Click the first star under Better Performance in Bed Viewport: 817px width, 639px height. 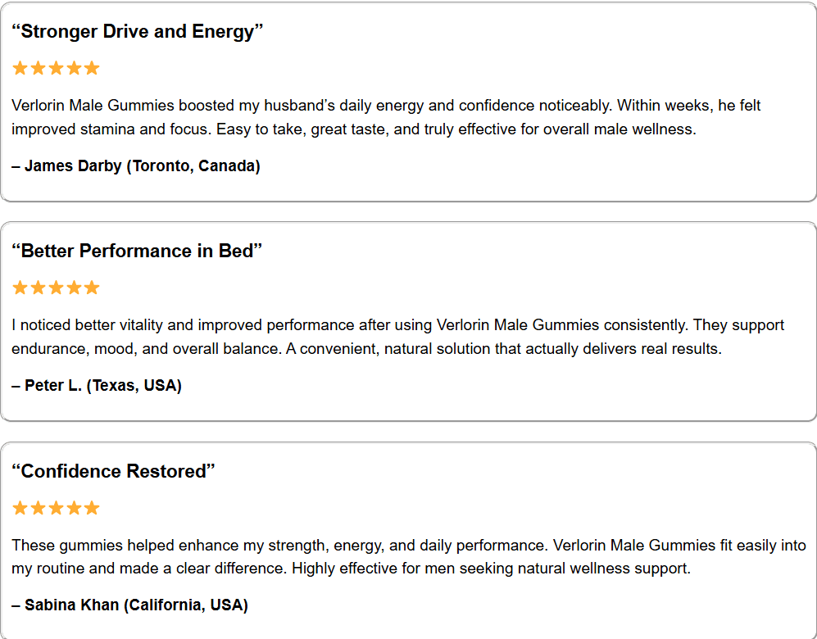pyautogui.click(x=20, y=288)
